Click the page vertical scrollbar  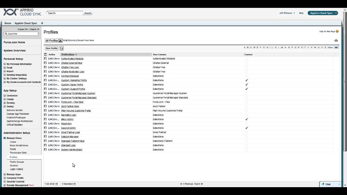(x=345, y=81)
